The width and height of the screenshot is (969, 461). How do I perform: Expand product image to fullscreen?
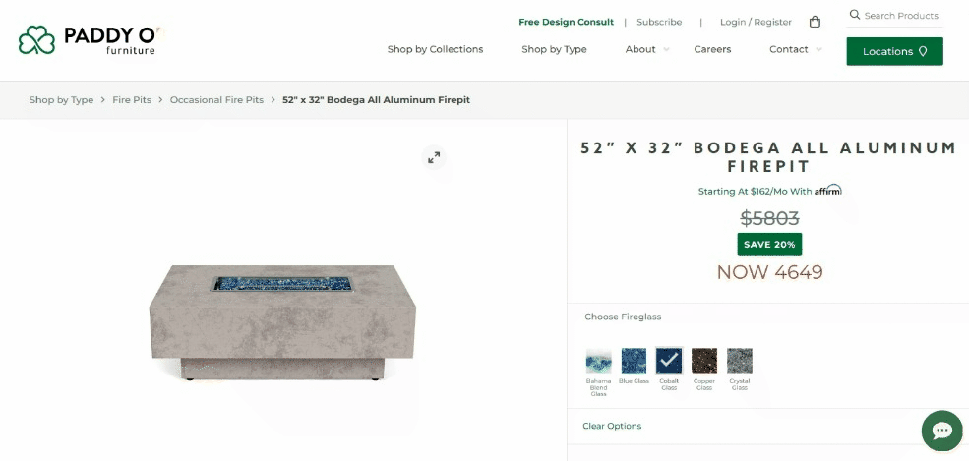(433, 157)
